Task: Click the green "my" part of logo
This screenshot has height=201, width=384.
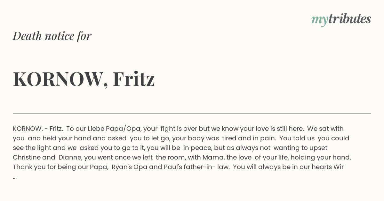Action: (319, 20)
